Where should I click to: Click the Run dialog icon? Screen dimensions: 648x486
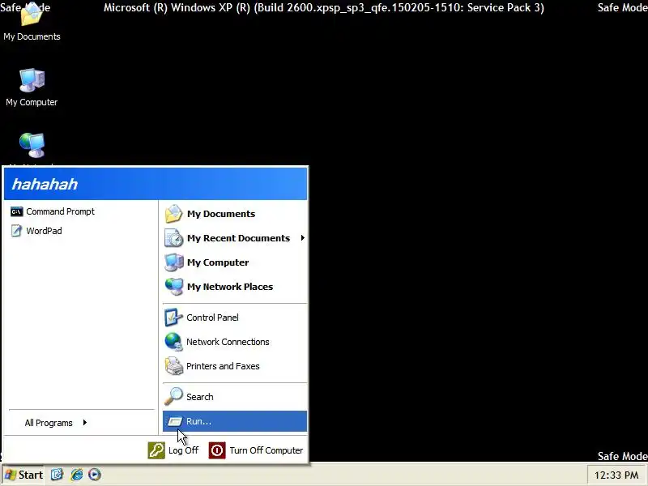tap(175, 421)
